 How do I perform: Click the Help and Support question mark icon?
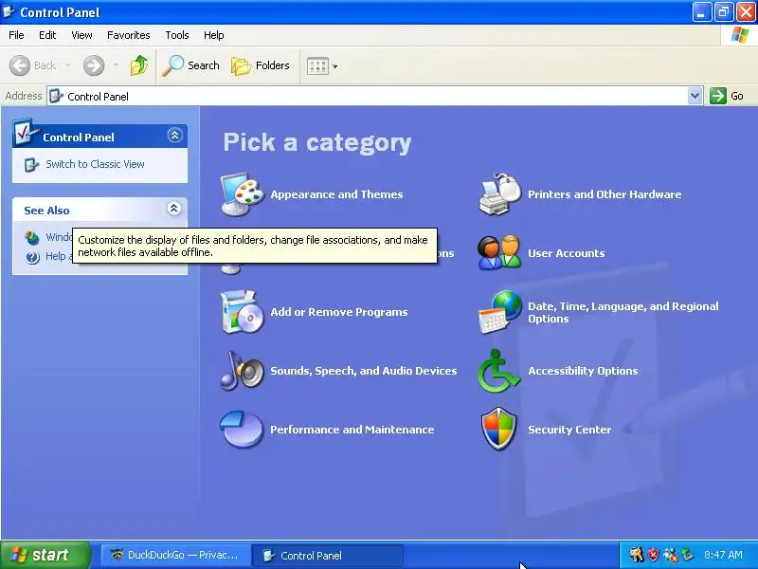32,257
